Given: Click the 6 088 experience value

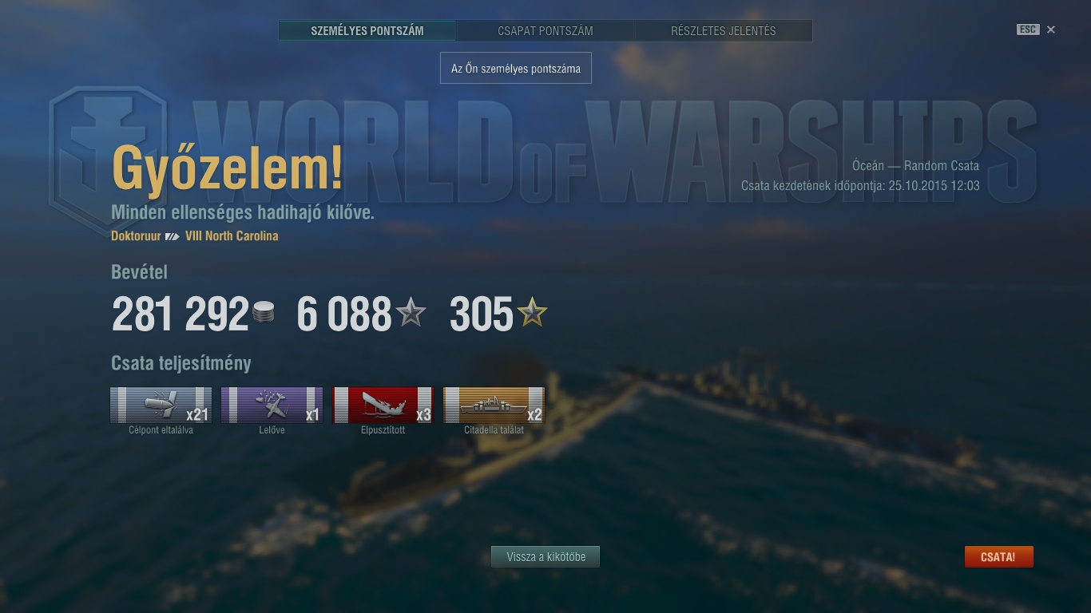Looking at the screenshot, I should 344,314.
